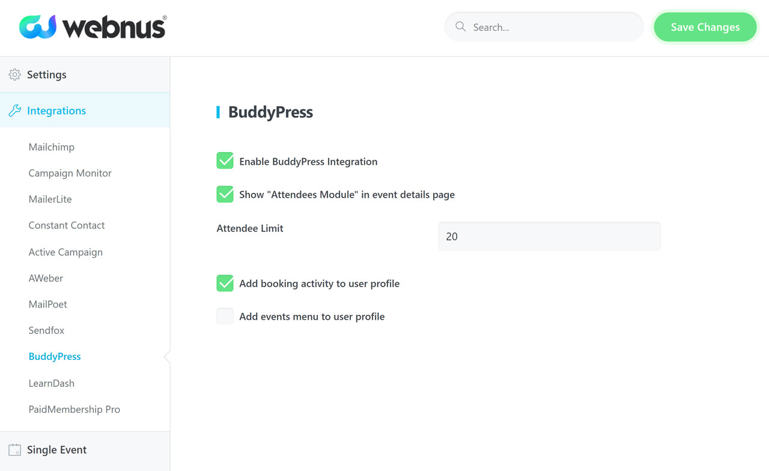Select Mailchimp integration
Screen dimensions: 769x471
click(52, 147)
